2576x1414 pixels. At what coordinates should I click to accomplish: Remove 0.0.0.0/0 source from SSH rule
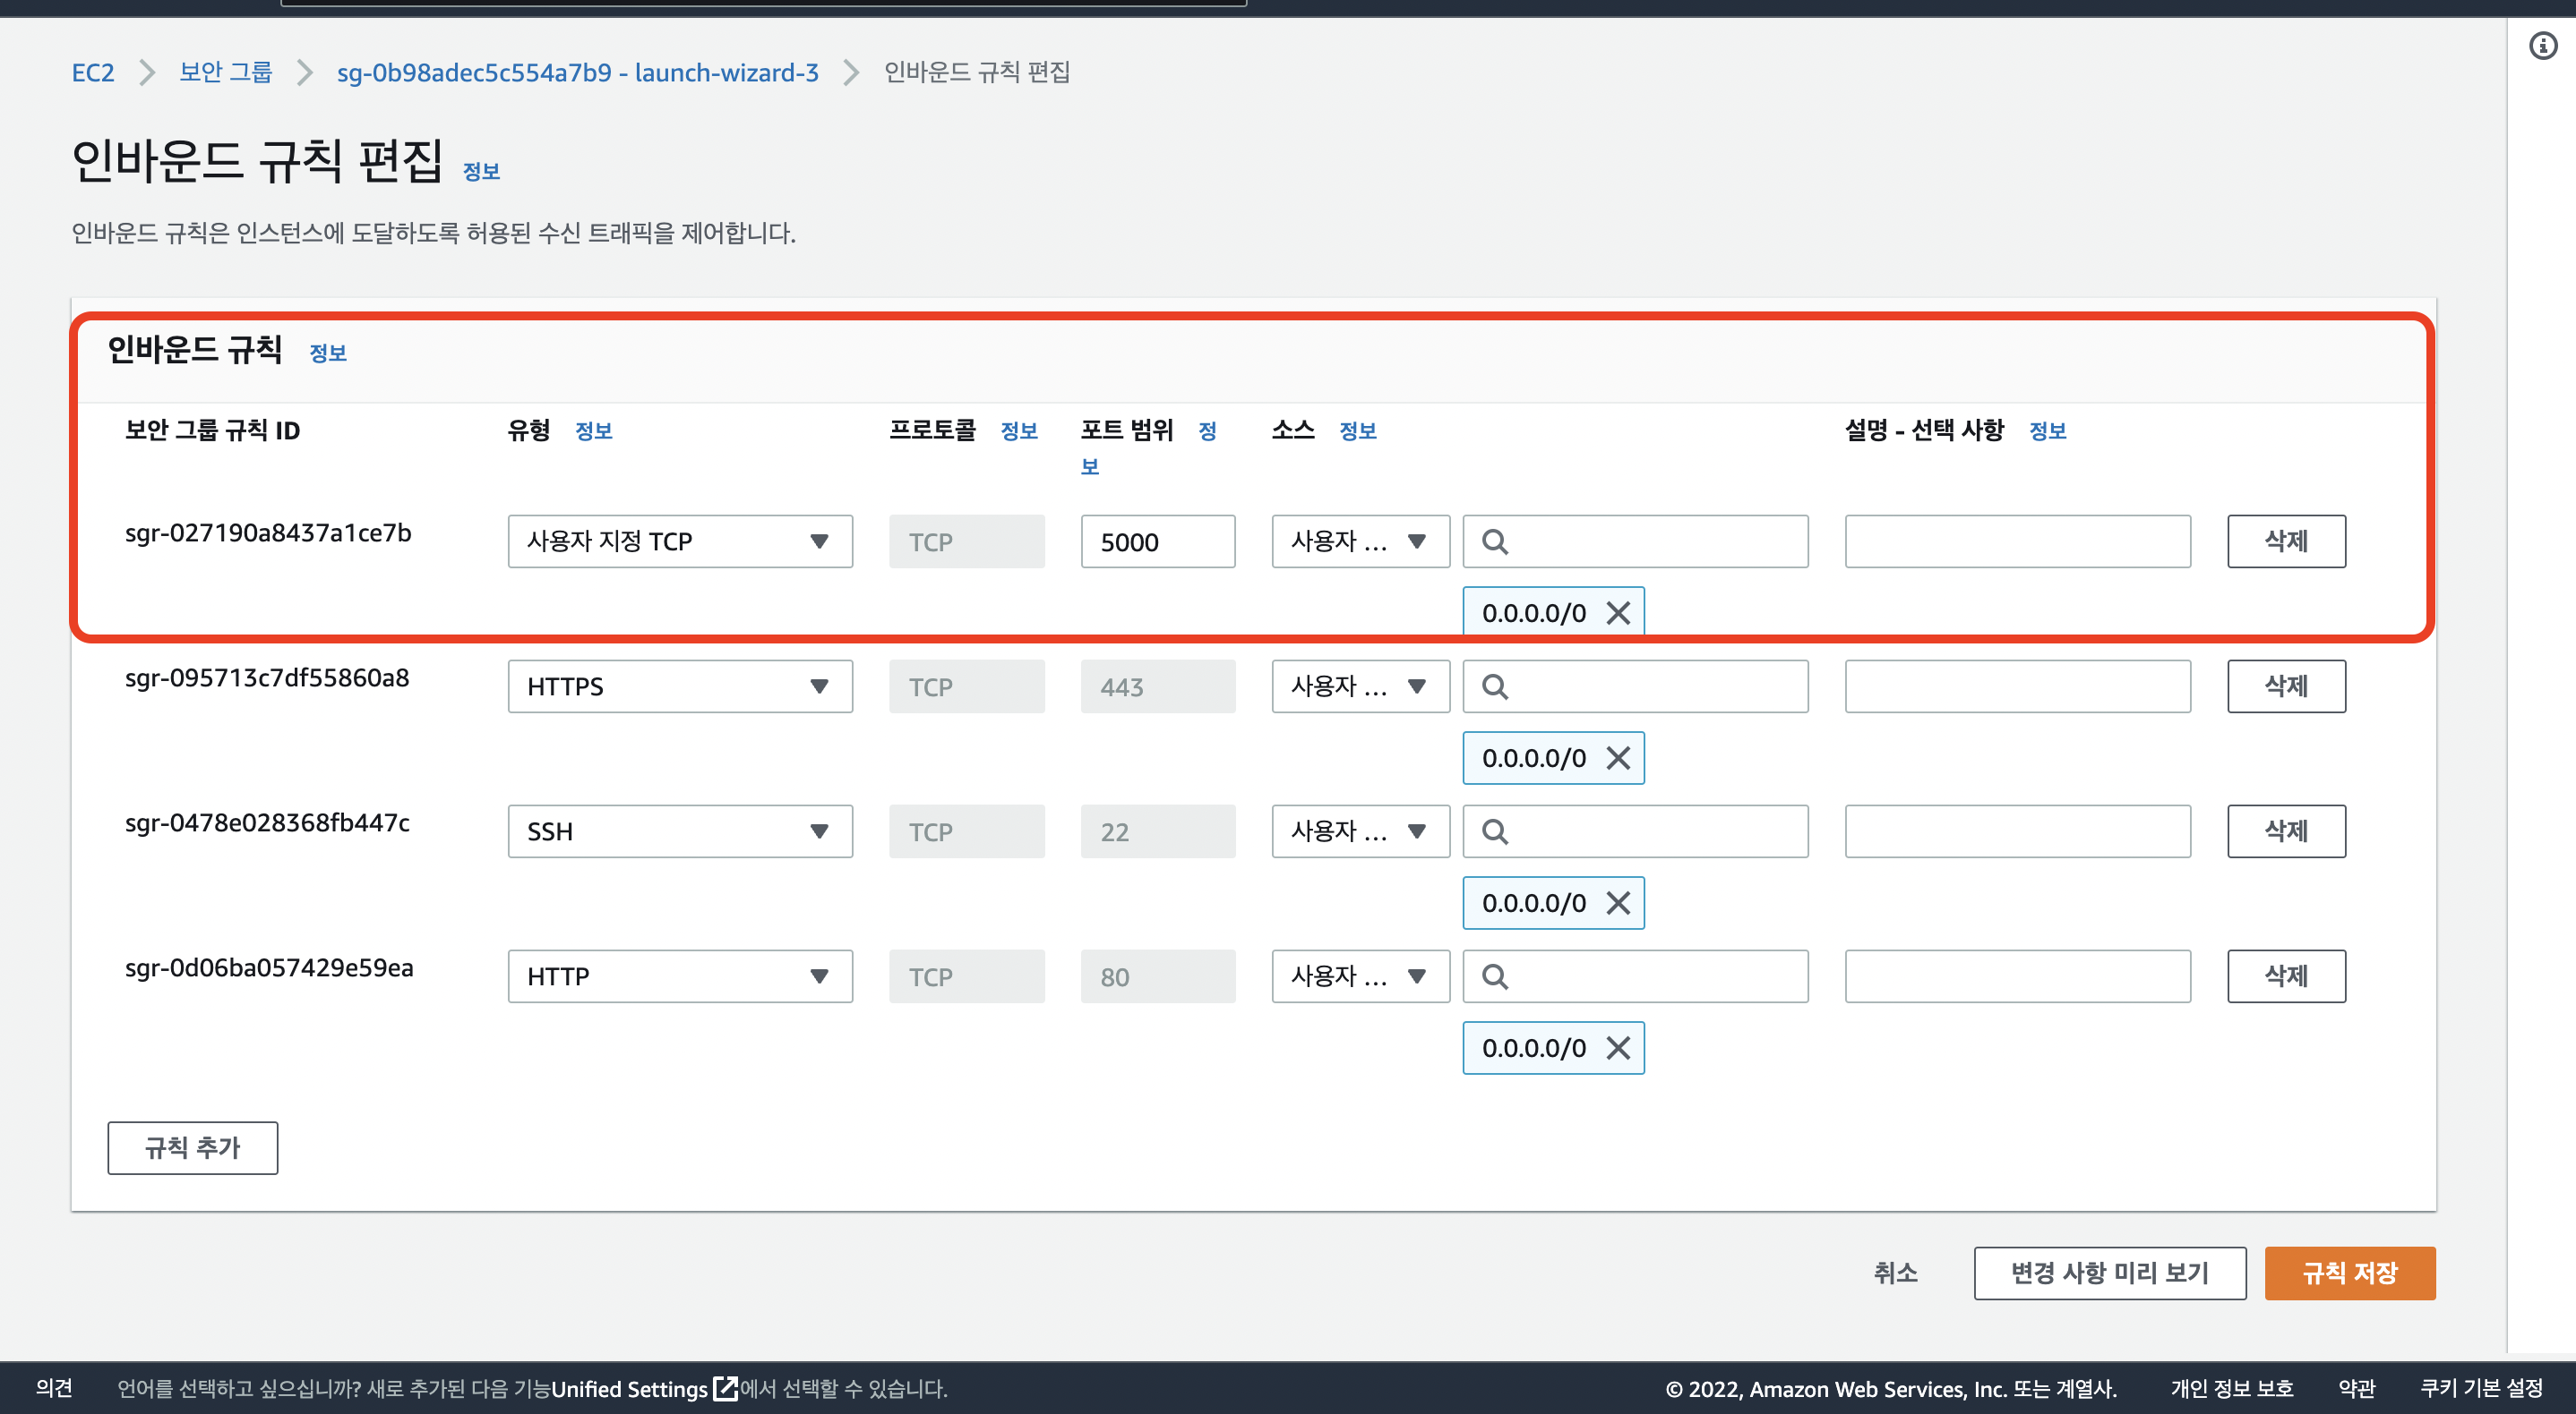(x=1617, y=902)
